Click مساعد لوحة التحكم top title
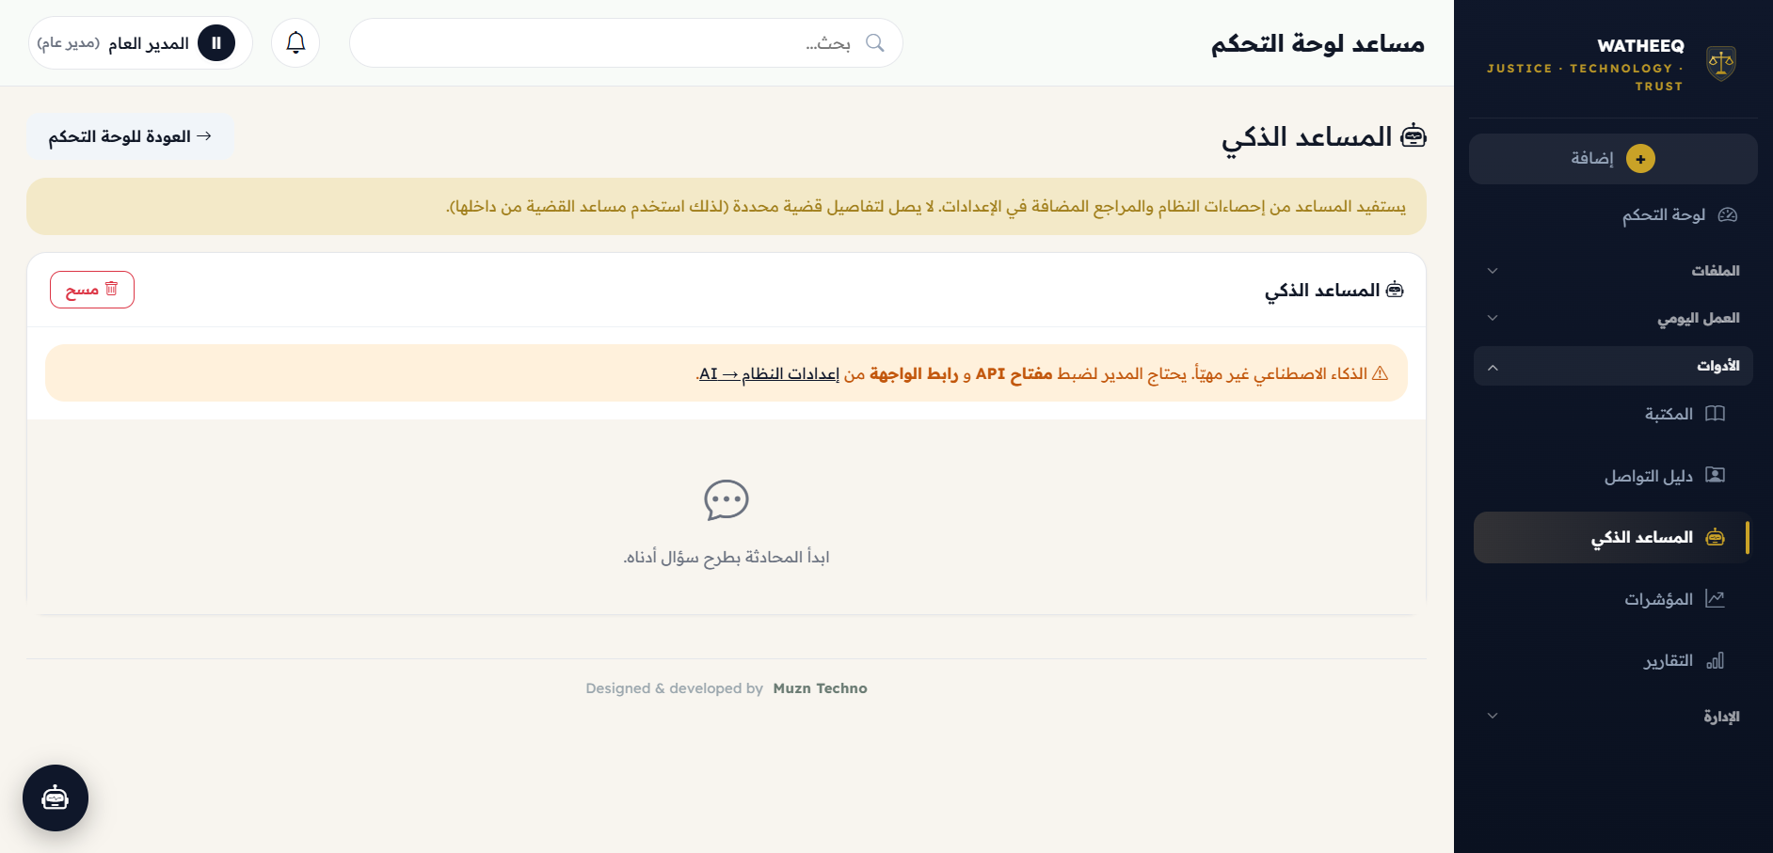The height and width of the screenshot is (853, 1773). [1318, 43]
